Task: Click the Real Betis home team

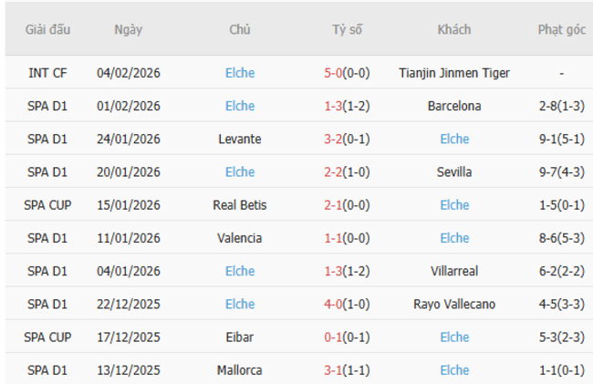Action: 240,205
